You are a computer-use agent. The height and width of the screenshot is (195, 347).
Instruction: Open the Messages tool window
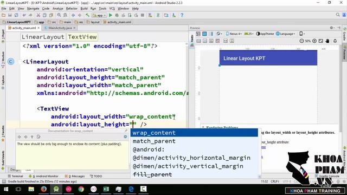tap(75, 176)
